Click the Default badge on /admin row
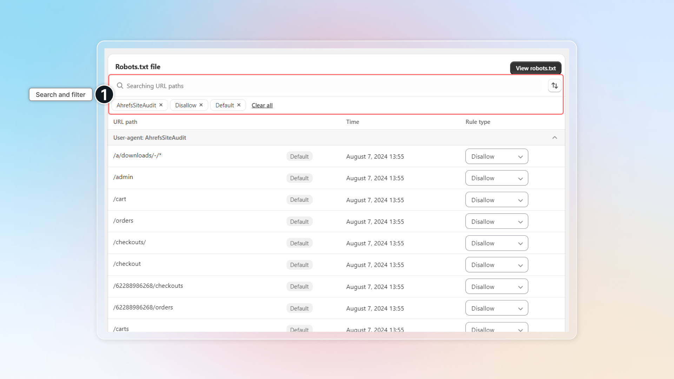Viewport: 674px width, 379px height. click(x=299, y=178)
